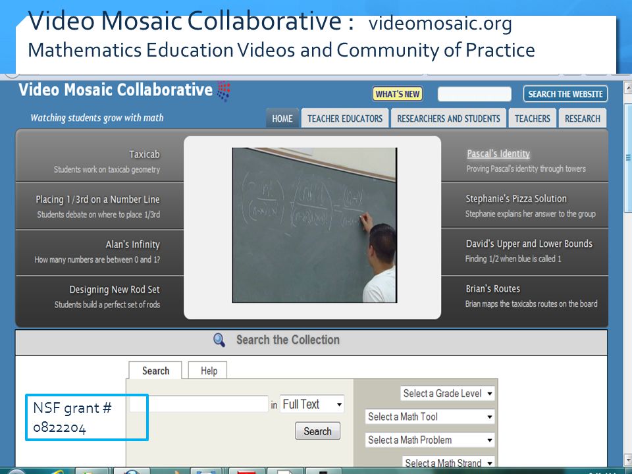Open the Research tab

click(583, 118)
